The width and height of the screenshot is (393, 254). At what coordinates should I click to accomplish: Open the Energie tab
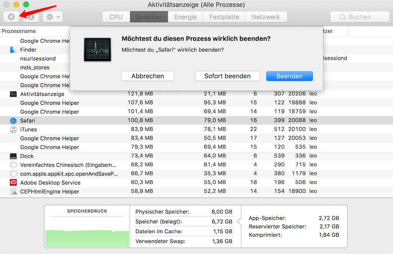click(185, 17)
